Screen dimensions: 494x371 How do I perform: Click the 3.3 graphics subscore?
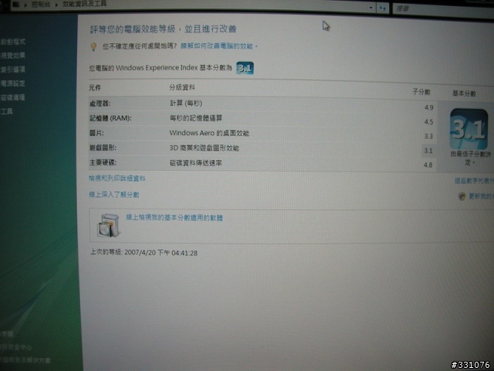428,136
